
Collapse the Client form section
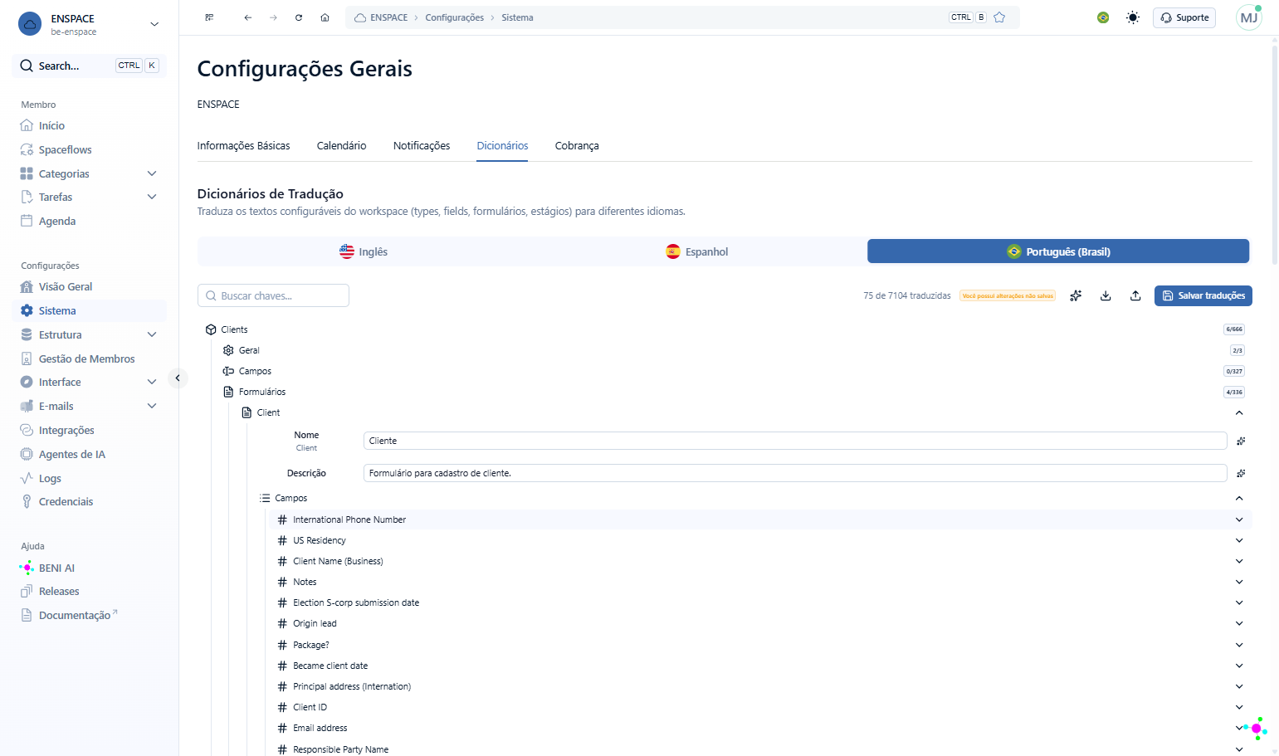1239,412
